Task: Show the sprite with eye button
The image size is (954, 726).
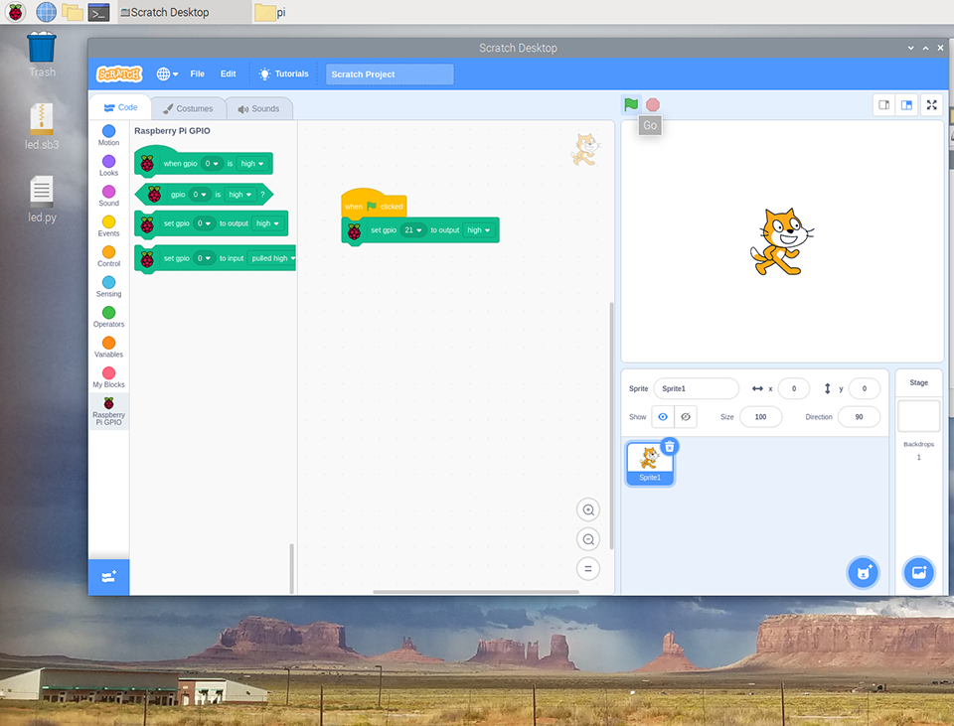Action: [x=663, y=417]
